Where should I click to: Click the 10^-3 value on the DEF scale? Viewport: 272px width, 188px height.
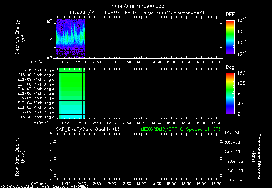click(242, 20)
